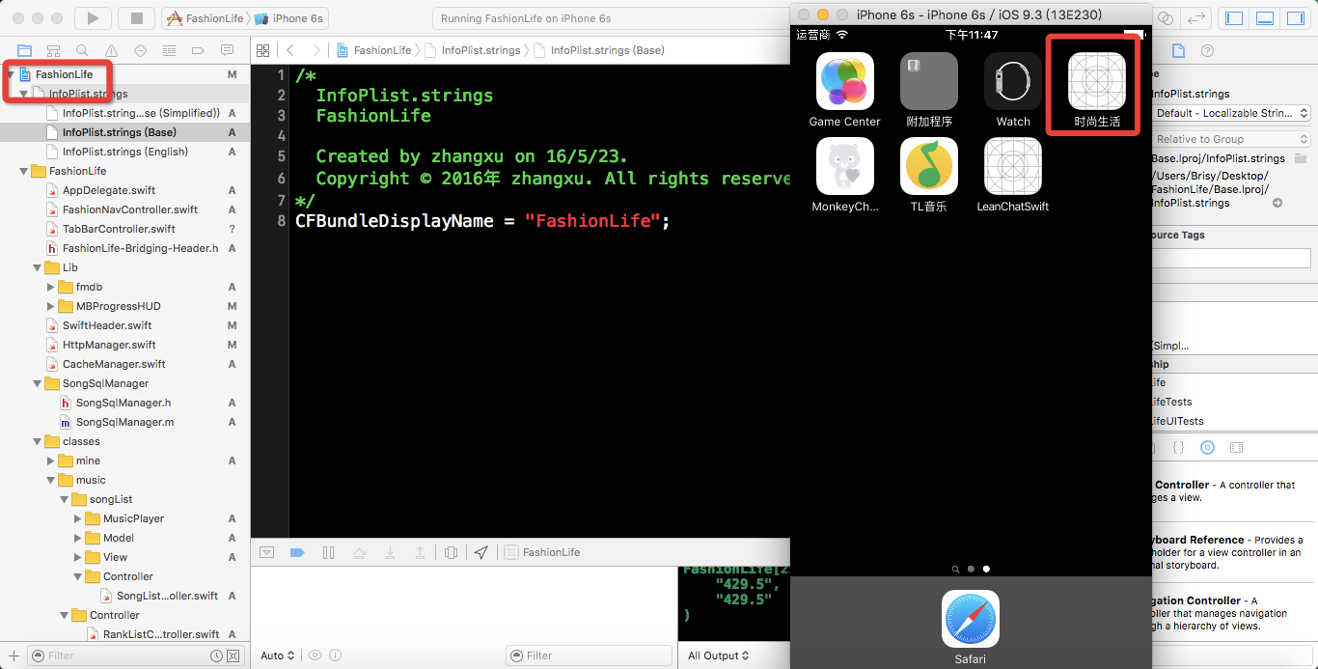
Task: Open the Symbol navigator
Action: point(54,50)
